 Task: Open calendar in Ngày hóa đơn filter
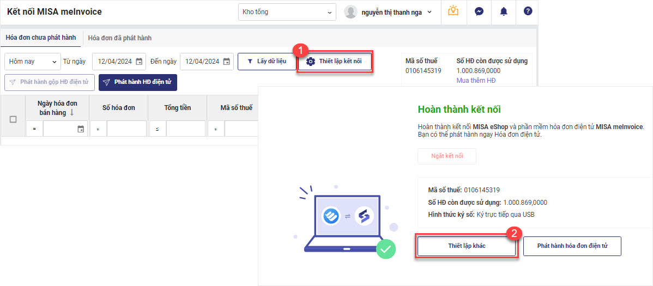pos(81,130)
